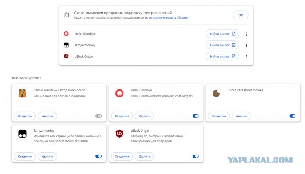Click the Censor Tracker — Обход блокировок title
The width and height of the screenshot is (305, 174).
pos(59,90)
